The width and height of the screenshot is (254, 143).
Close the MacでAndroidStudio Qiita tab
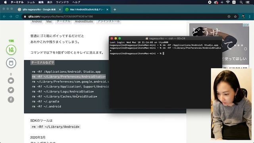click(107, 10)
